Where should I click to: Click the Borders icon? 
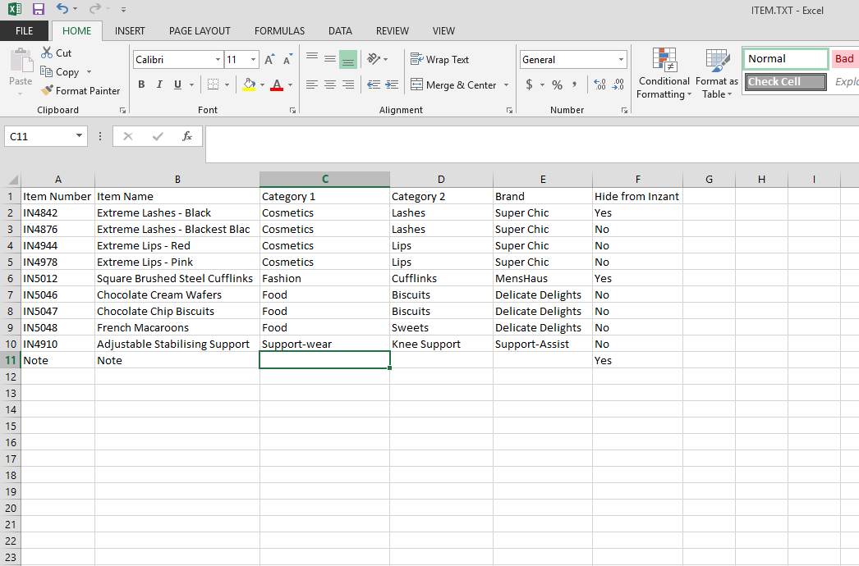point(213,84)
